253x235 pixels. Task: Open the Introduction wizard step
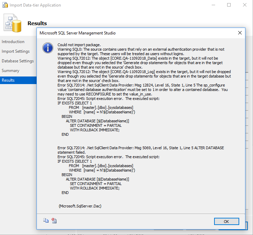pyautogui.click(x=13, y=42)
